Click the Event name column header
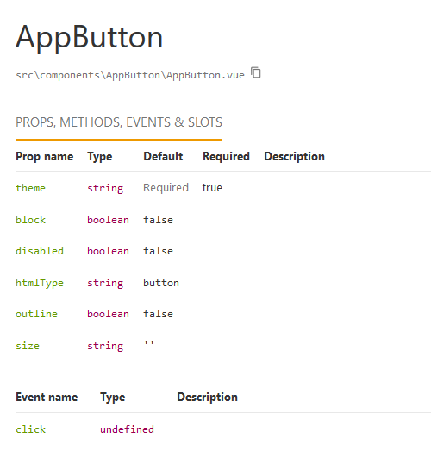 pos(47,398)
